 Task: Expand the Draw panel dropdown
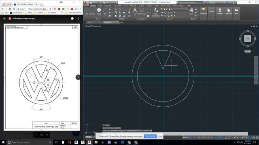click(99, 19)
